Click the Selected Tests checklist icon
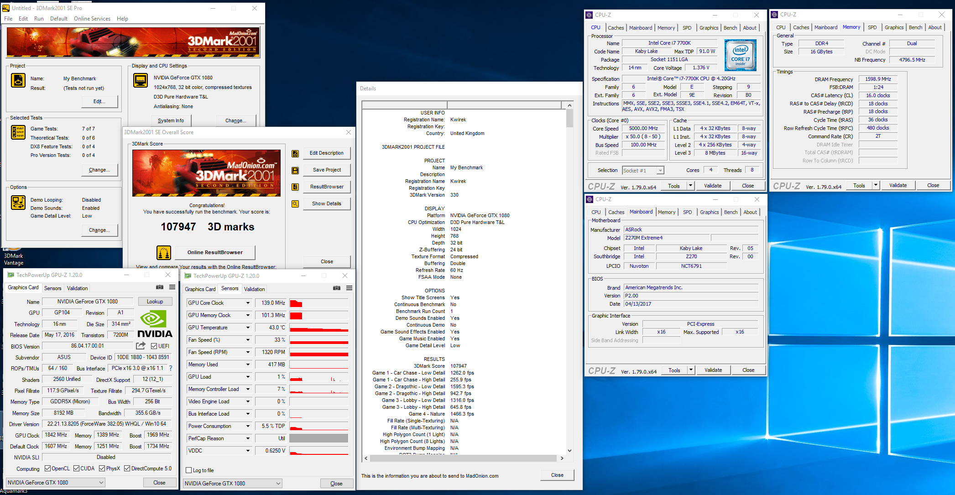Viewport: 955px width, 495px height. [x=18, y=132]
